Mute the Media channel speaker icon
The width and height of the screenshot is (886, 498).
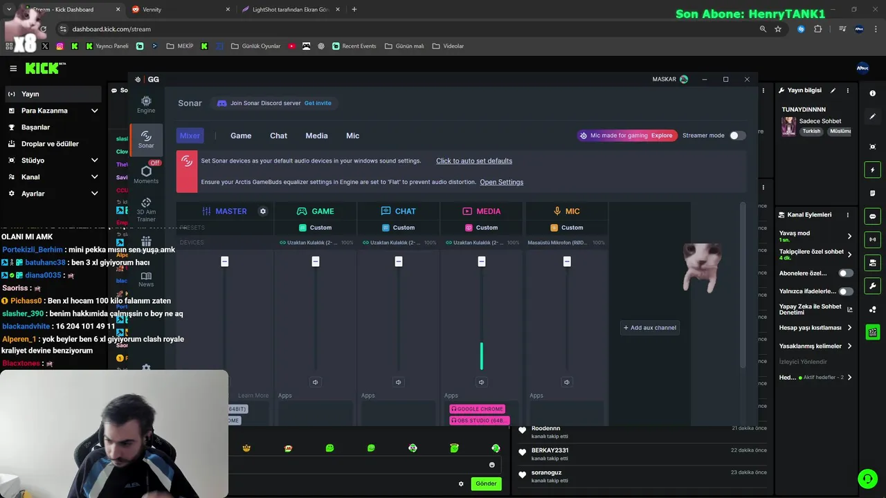[x=481, y=382]
